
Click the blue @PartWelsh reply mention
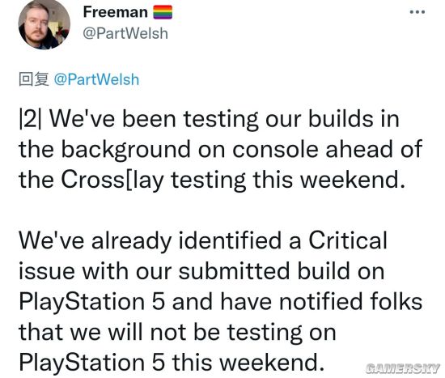pos(96,79)
